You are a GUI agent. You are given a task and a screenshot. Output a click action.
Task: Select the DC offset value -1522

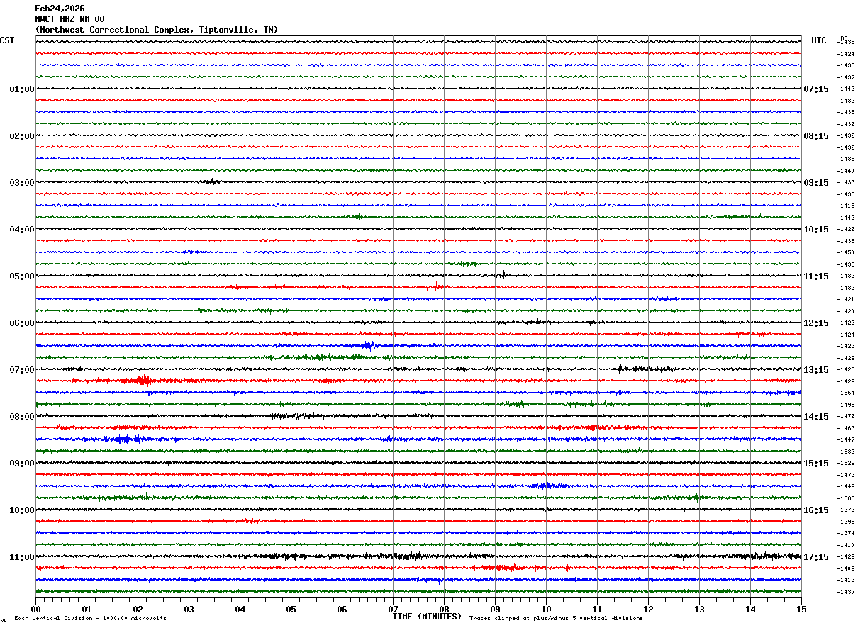[845, 464]
